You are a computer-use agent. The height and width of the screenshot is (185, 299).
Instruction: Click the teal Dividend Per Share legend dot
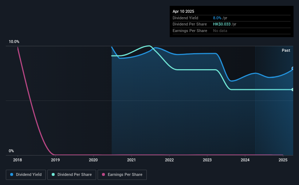click(x=53, y=174)
